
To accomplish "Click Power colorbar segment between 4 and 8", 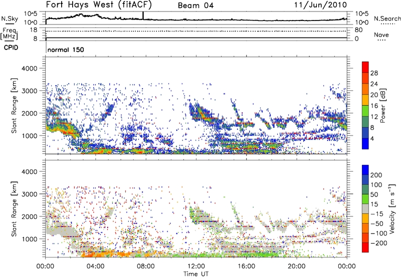I will point(365,132).
